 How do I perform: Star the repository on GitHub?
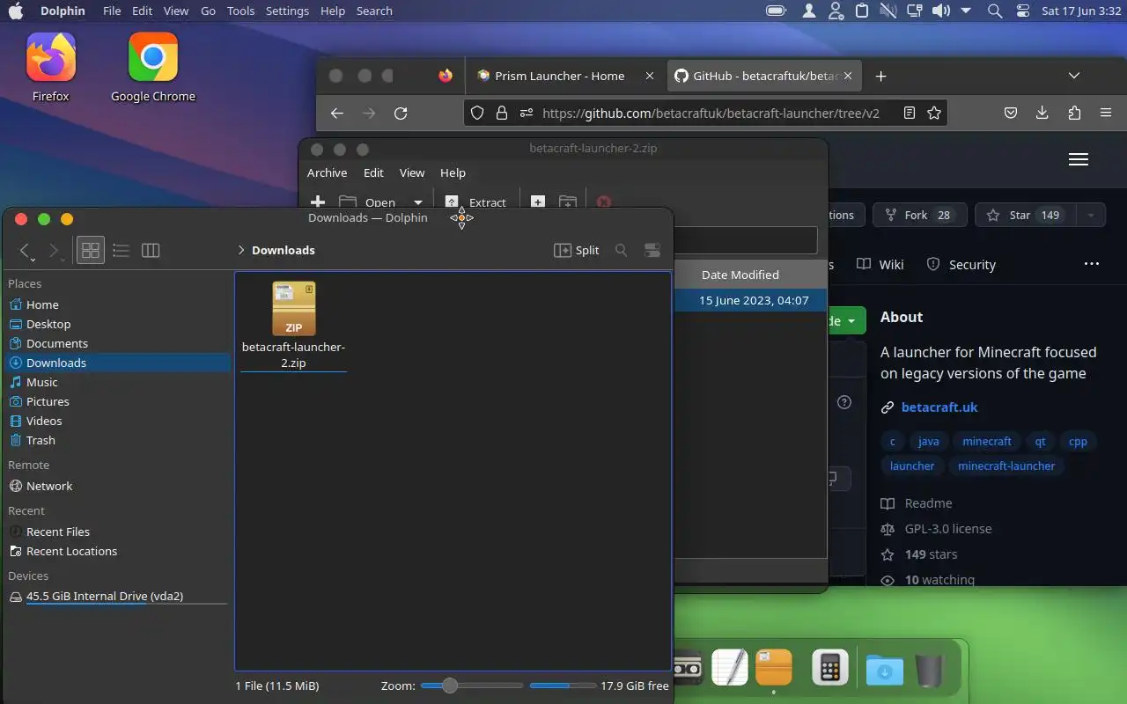[1025, 215]
